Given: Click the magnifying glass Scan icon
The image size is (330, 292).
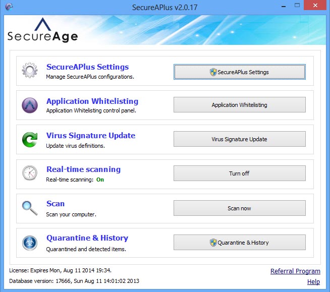Looking at the screenshot, I should 30,208.
